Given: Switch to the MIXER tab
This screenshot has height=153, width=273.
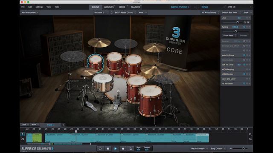Looking at the screenshot, I should (x=122, y=7).
